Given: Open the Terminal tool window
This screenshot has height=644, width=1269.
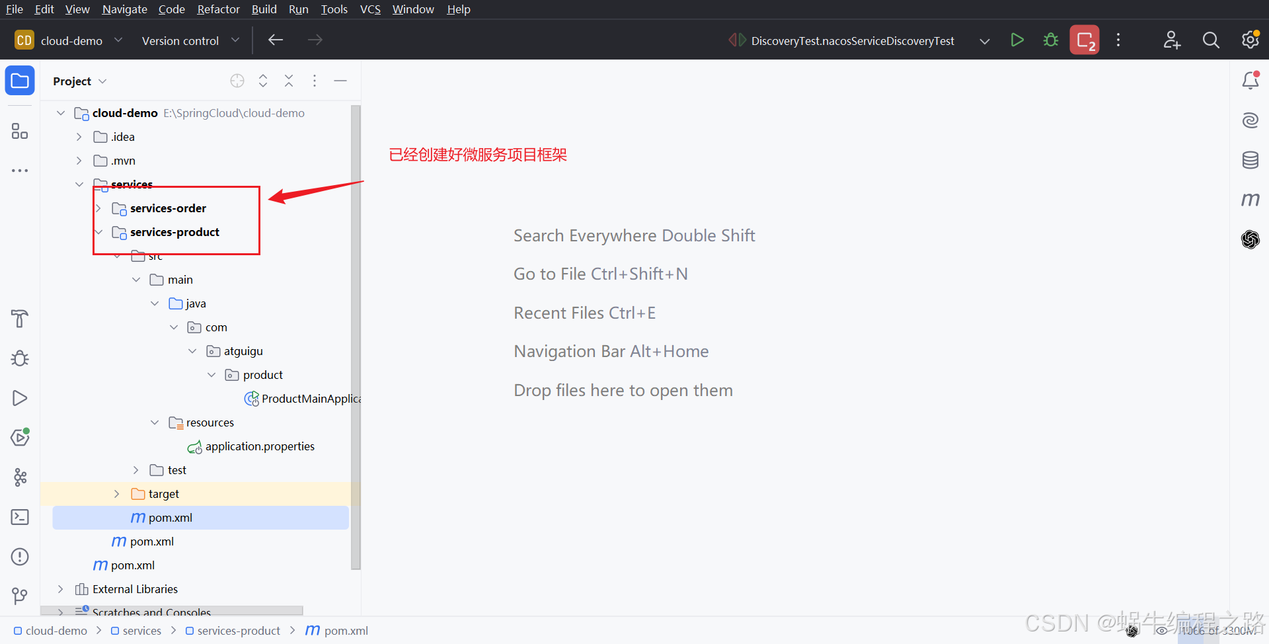Looking at the screenshot, I should [x=20, y=517].
